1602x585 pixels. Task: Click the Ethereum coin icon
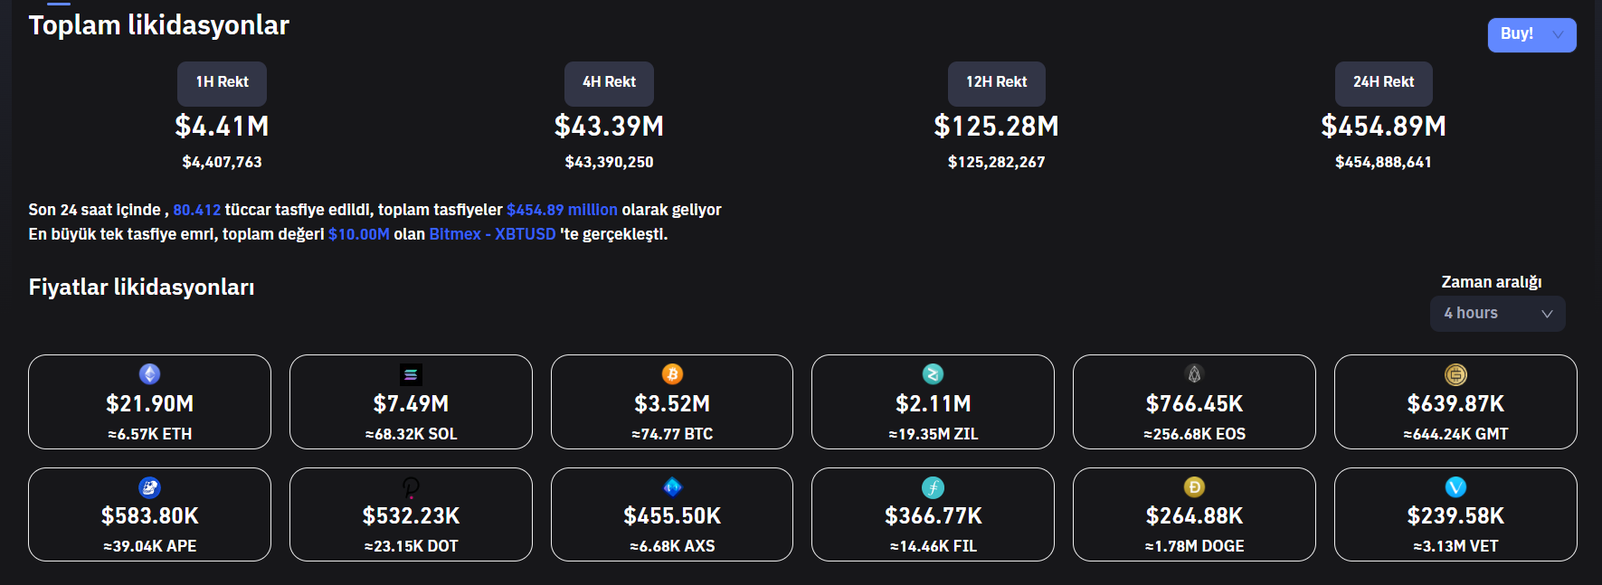coord(149,374)
